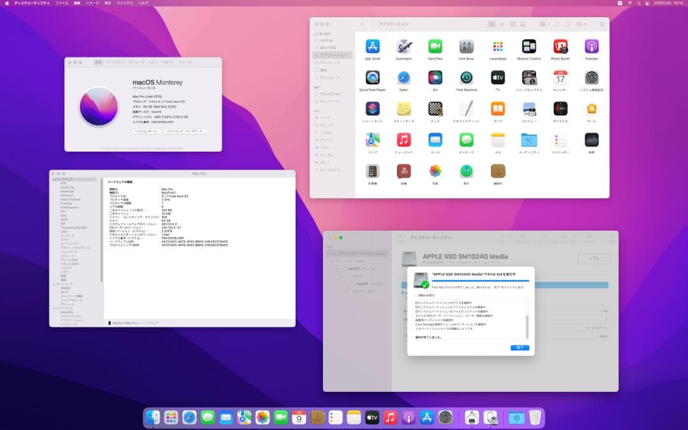Collapse the ハードウェア section in System Information
Viewport: 688px width, 430px height.
click(x=54, y=180)
